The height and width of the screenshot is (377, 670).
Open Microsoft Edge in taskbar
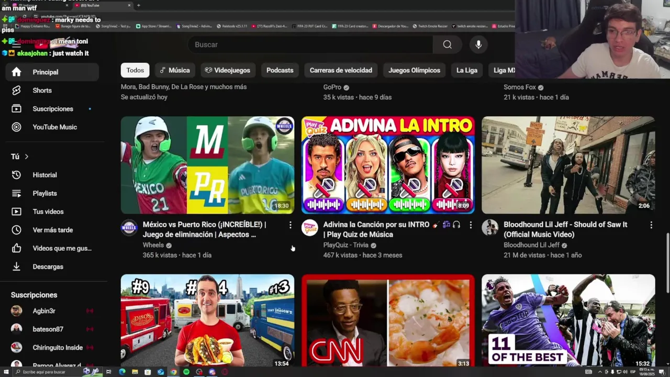click(x=122, y=372)
